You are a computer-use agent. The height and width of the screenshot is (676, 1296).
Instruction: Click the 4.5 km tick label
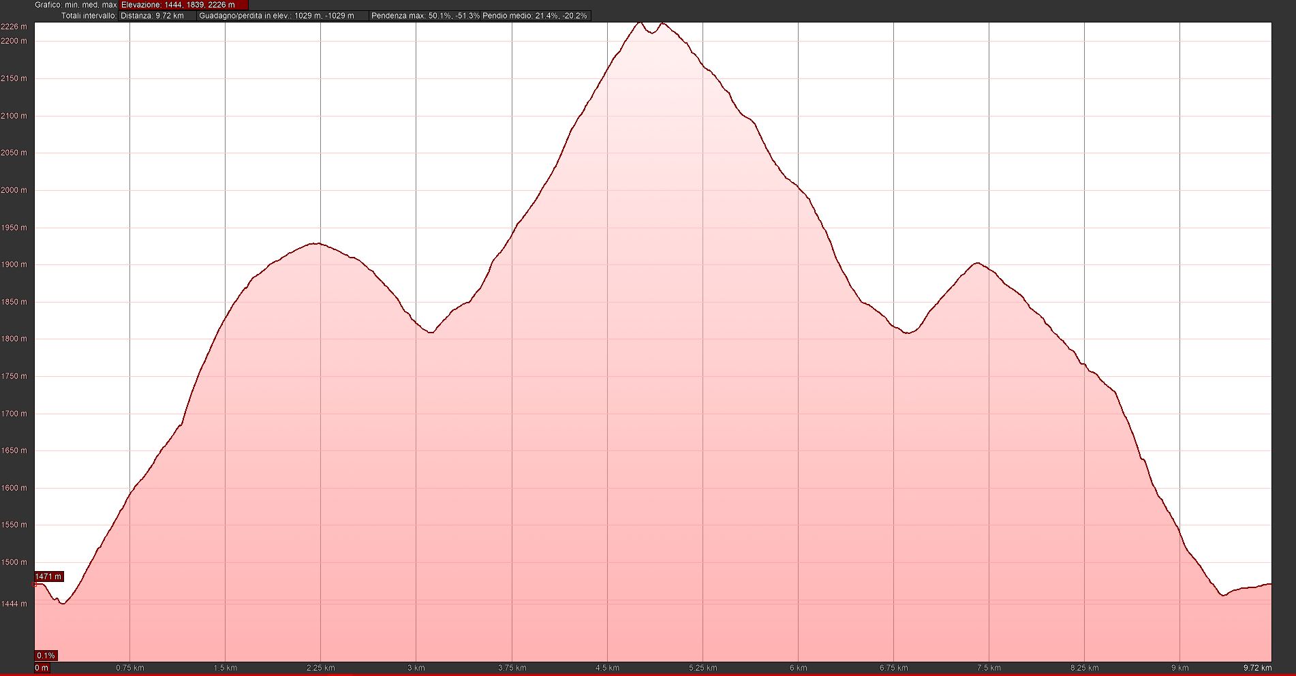607,668
